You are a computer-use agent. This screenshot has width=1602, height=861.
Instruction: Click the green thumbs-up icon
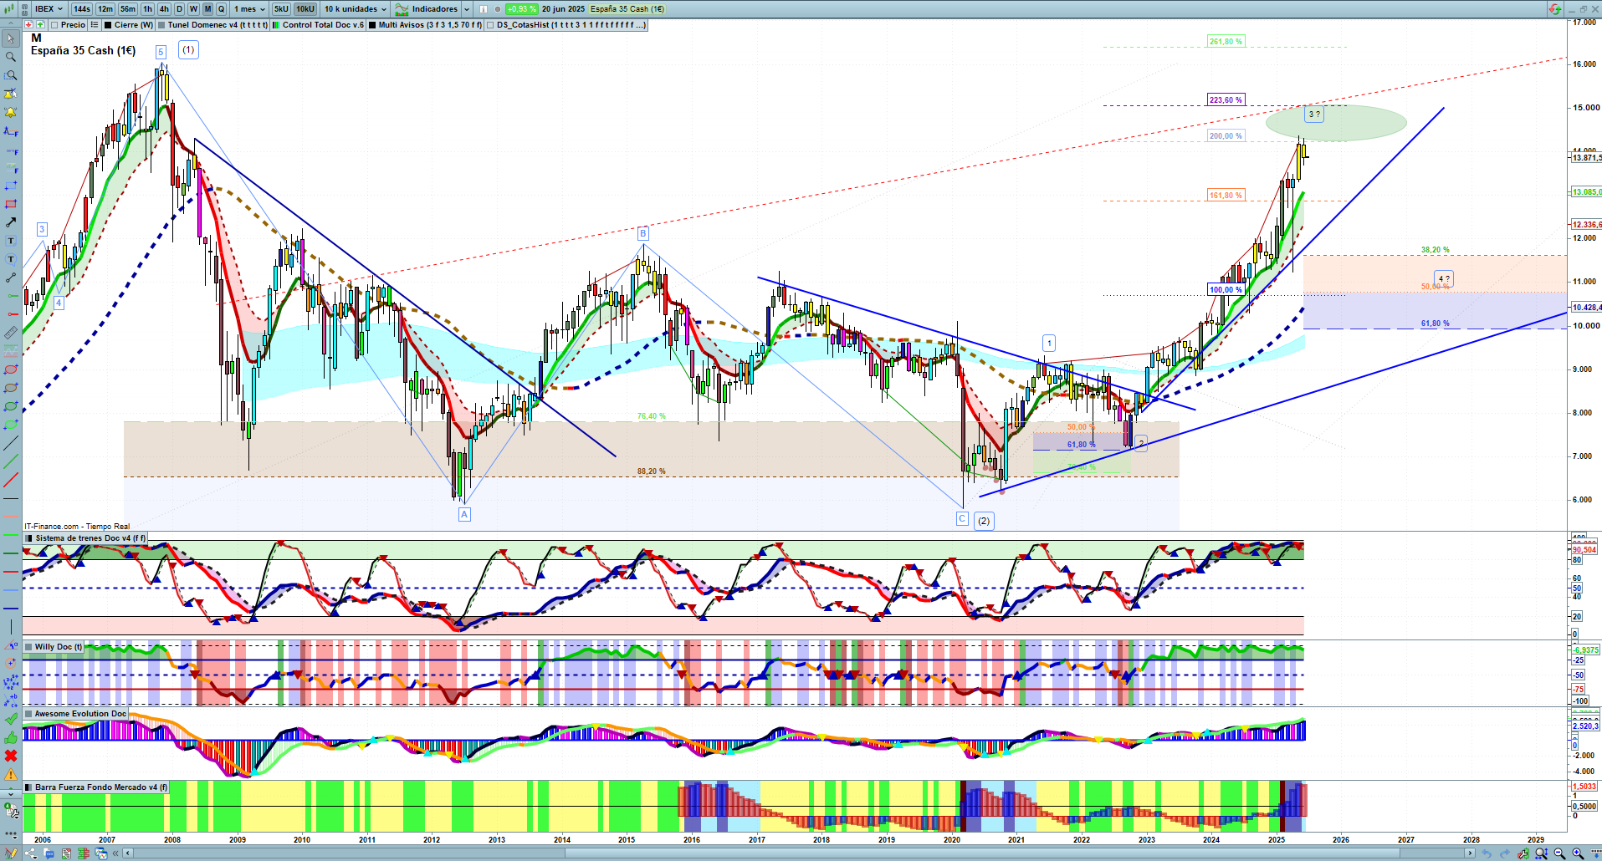pos(11,737)
